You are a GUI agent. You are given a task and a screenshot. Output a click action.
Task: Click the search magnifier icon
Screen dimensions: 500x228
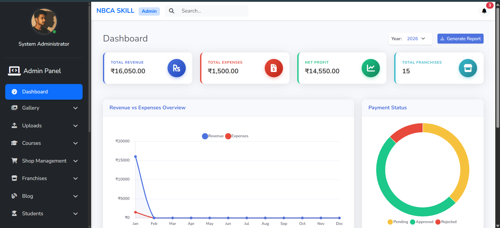click(171, 11)
